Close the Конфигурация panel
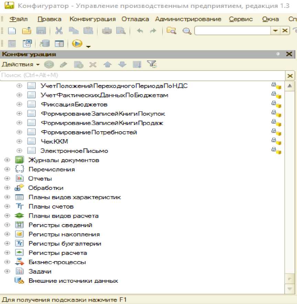 pyautogui.click(x=289, y=54)
